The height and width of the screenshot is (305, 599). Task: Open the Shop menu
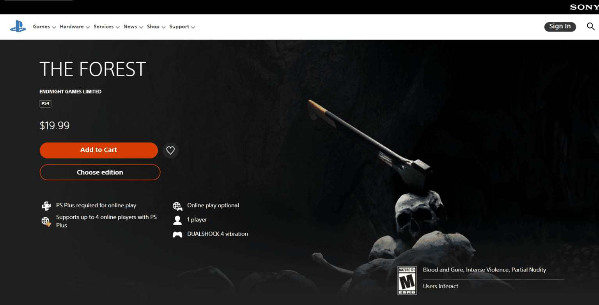point(154,26)
